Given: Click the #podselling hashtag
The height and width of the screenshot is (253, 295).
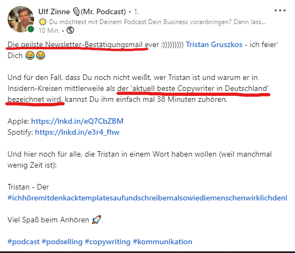Looking at the screenshot, I should tap(62, 242).
